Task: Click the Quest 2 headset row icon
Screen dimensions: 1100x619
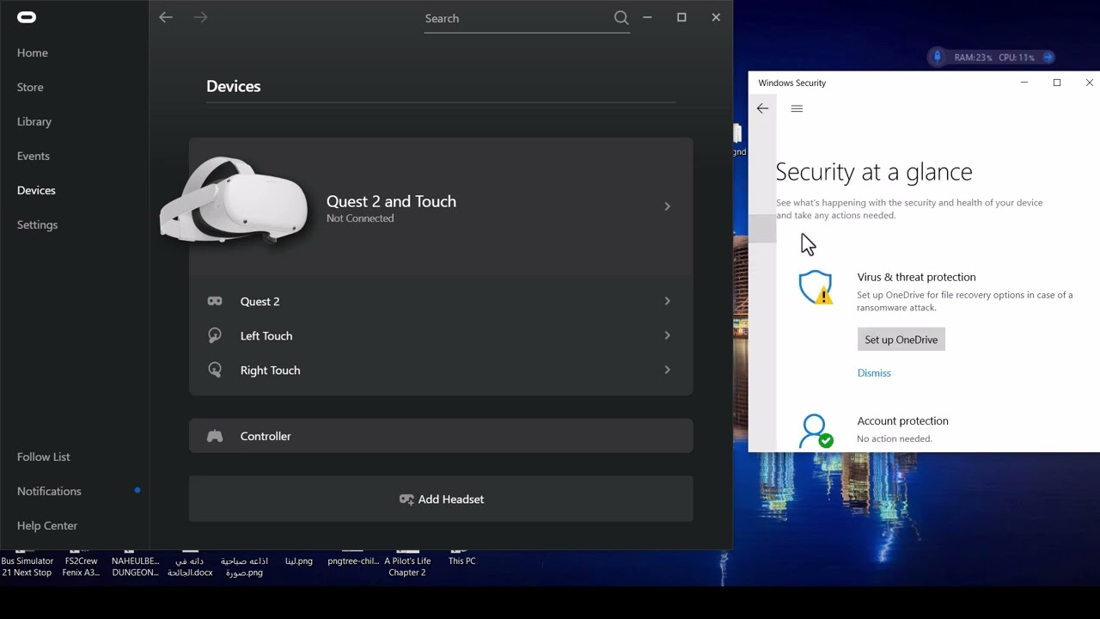Action: point(215,301)
